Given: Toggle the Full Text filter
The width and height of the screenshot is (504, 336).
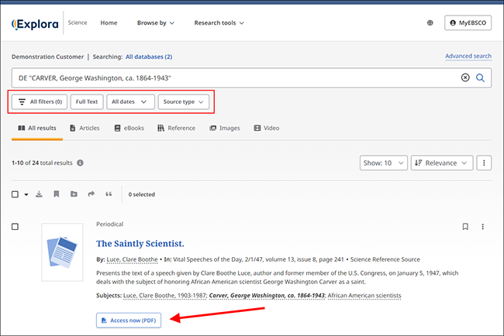Looking at the screenshot, I should tap(87, 101).
